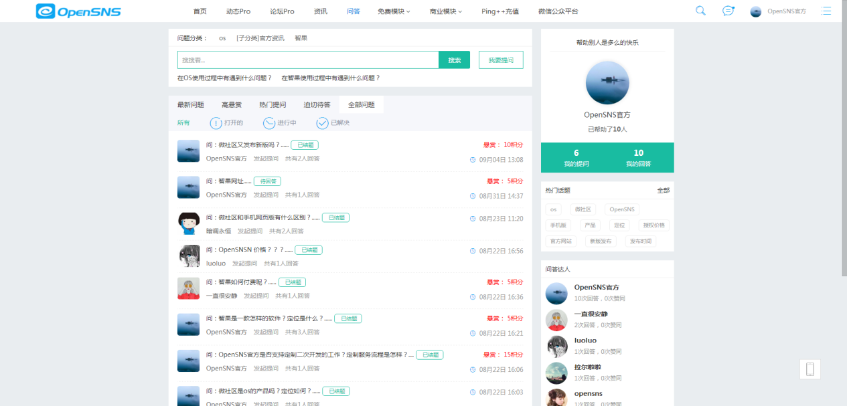This screenshot has width=847, height=406.
Task: Open Ping++充值 navigation item
Action: (x=500, y=11)
